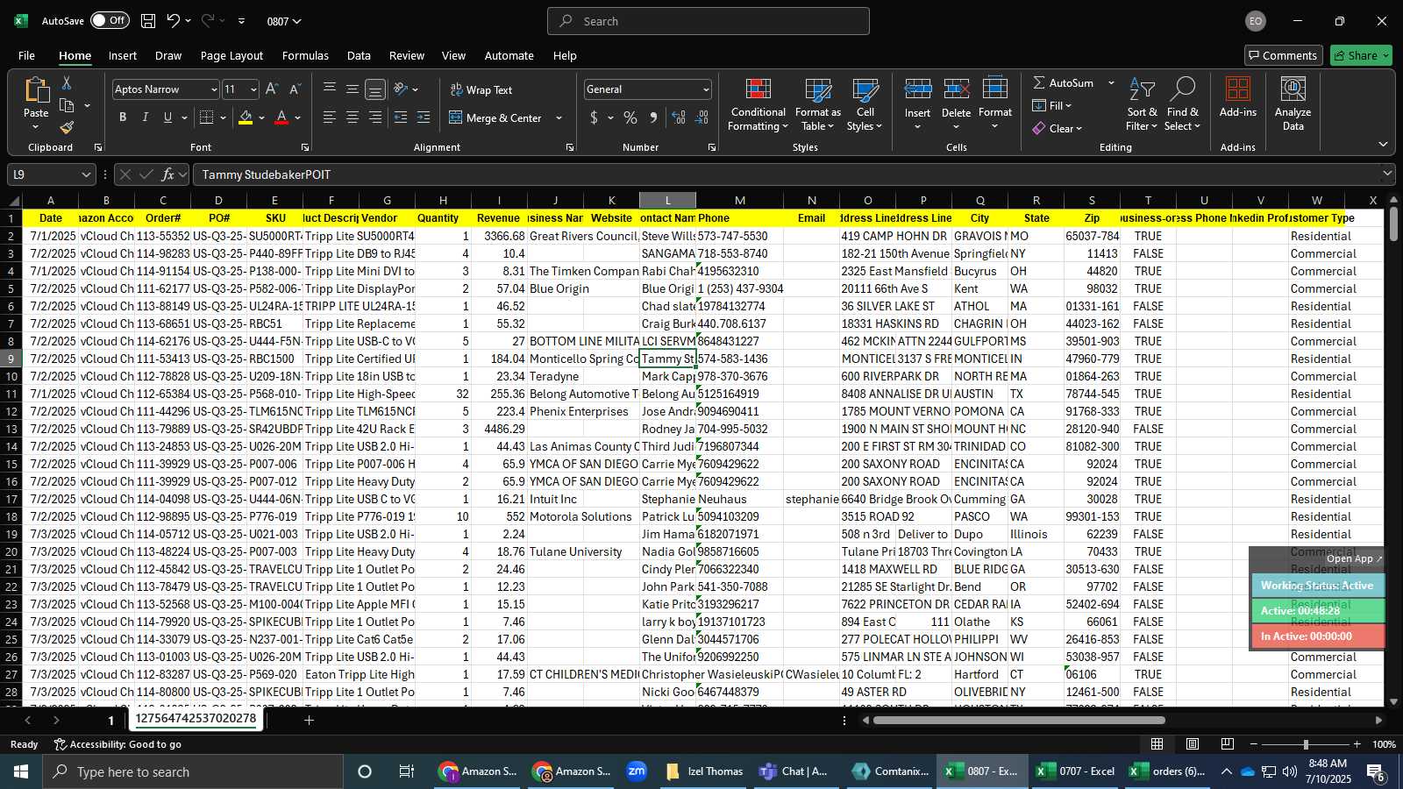Switch to Page Break Preview icon

pos(1228,744)
